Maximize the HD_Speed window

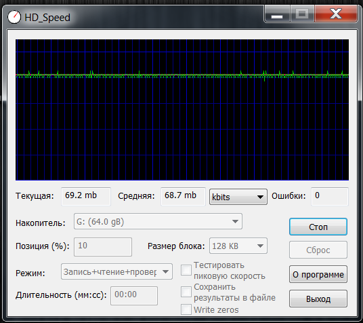pyautogui.click(x=302, y=14)
